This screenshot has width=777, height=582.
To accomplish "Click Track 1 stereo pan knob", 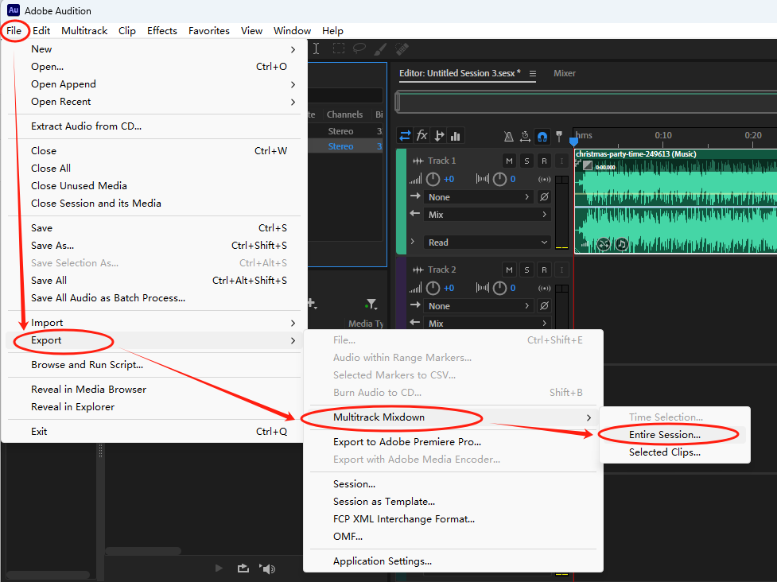I will click(499, 179).
